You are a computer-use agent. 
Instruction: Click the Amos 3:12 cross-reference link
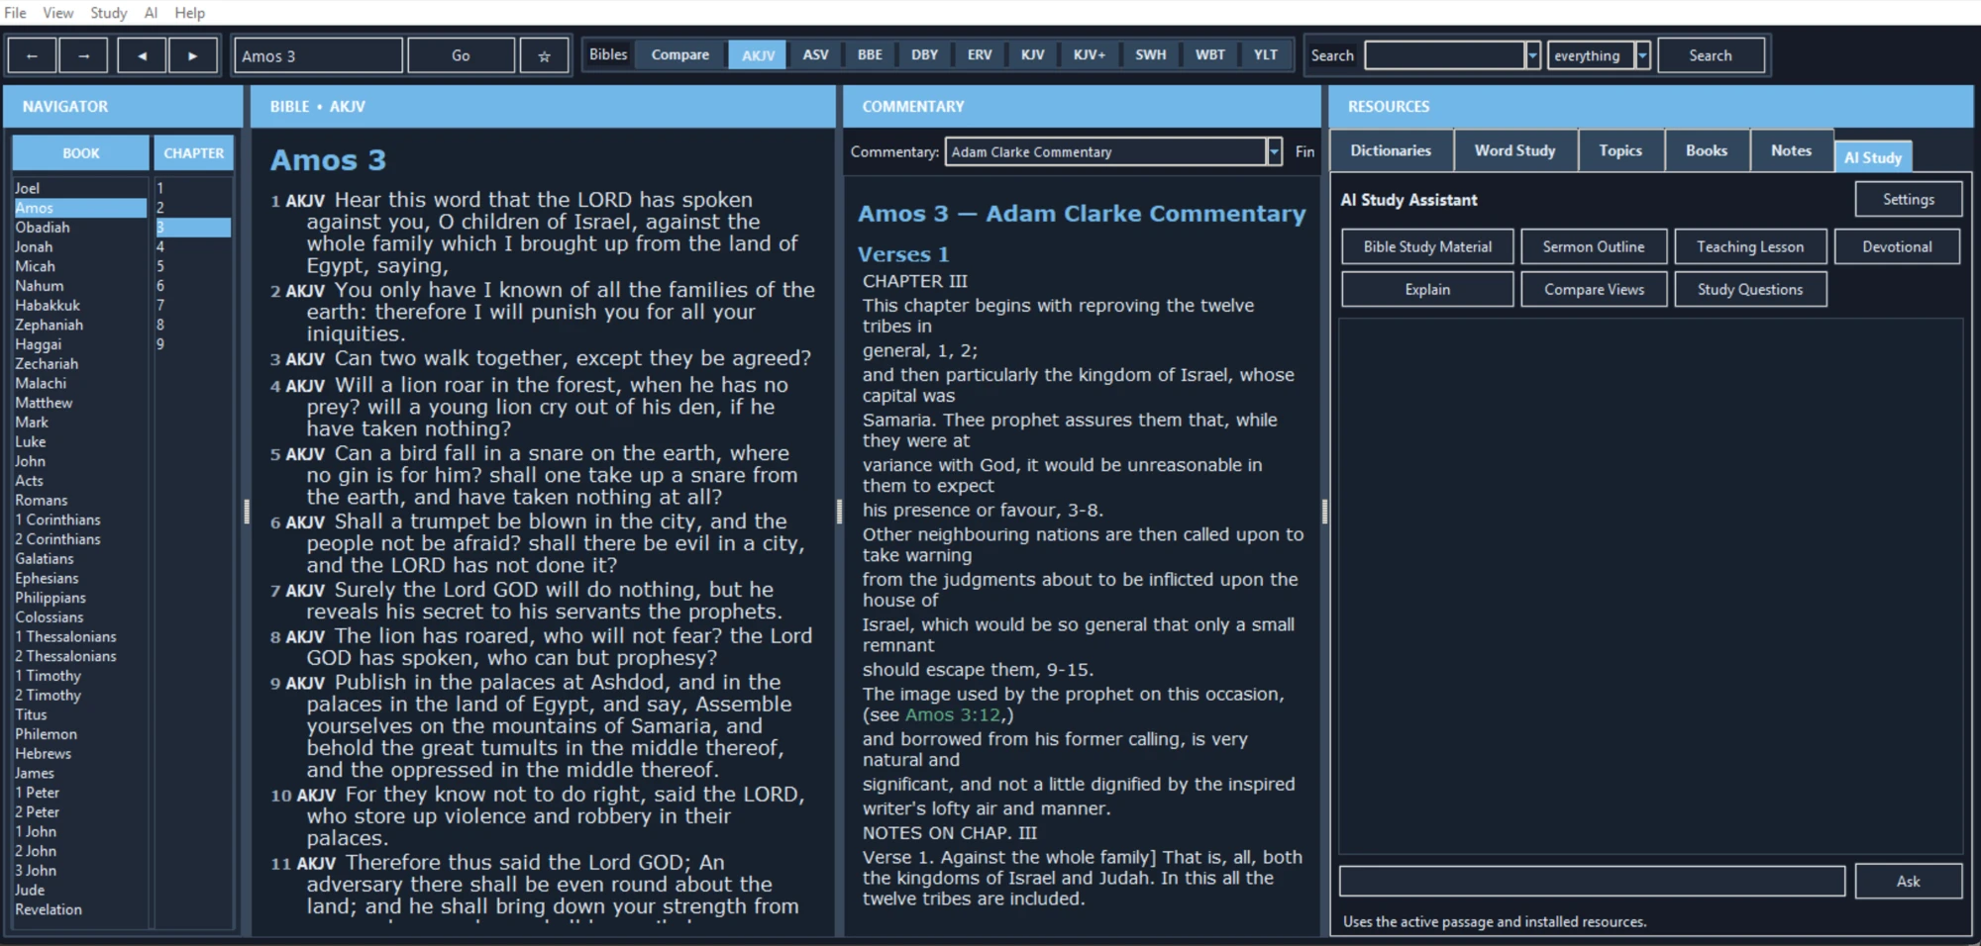953,714
